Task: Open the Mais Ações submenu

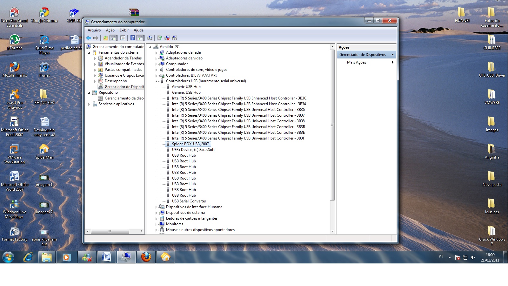Action: (x=367, y=62)
